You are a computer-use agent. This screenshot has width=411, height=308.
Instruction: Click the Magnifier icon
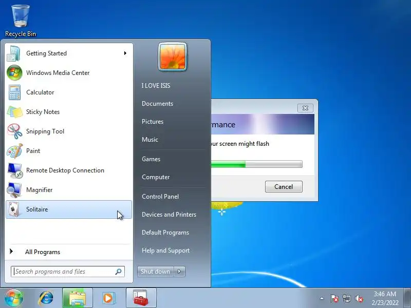(14, 190)
